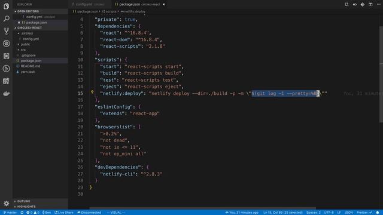Open the Manage gear icon in the activity bar

click(x=7, y=203)
